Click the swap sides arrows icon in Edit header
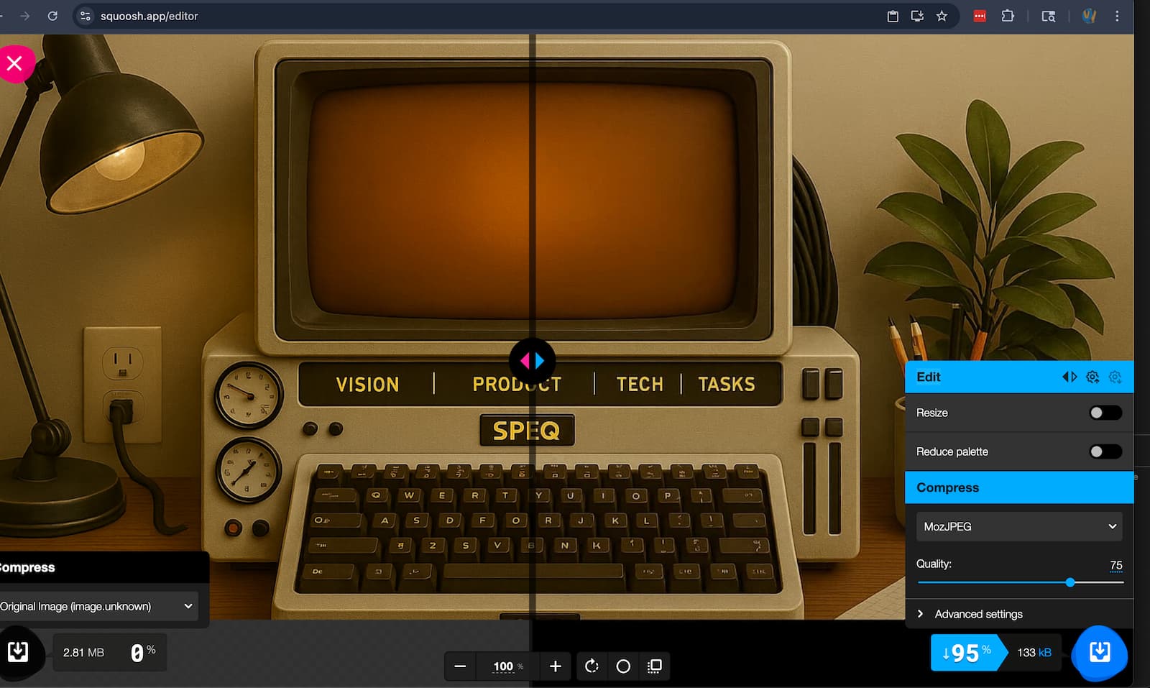This screenshot has width=1150, height=688. pyautogui.click(x=1070, y=376)
